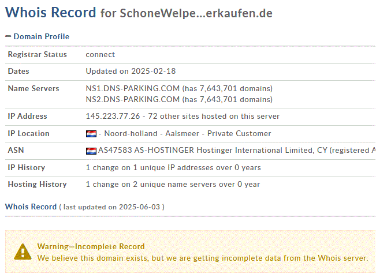This screenshot has width=376, height=274.
Task: Open Hosting History name server changes
Action: 173,185
